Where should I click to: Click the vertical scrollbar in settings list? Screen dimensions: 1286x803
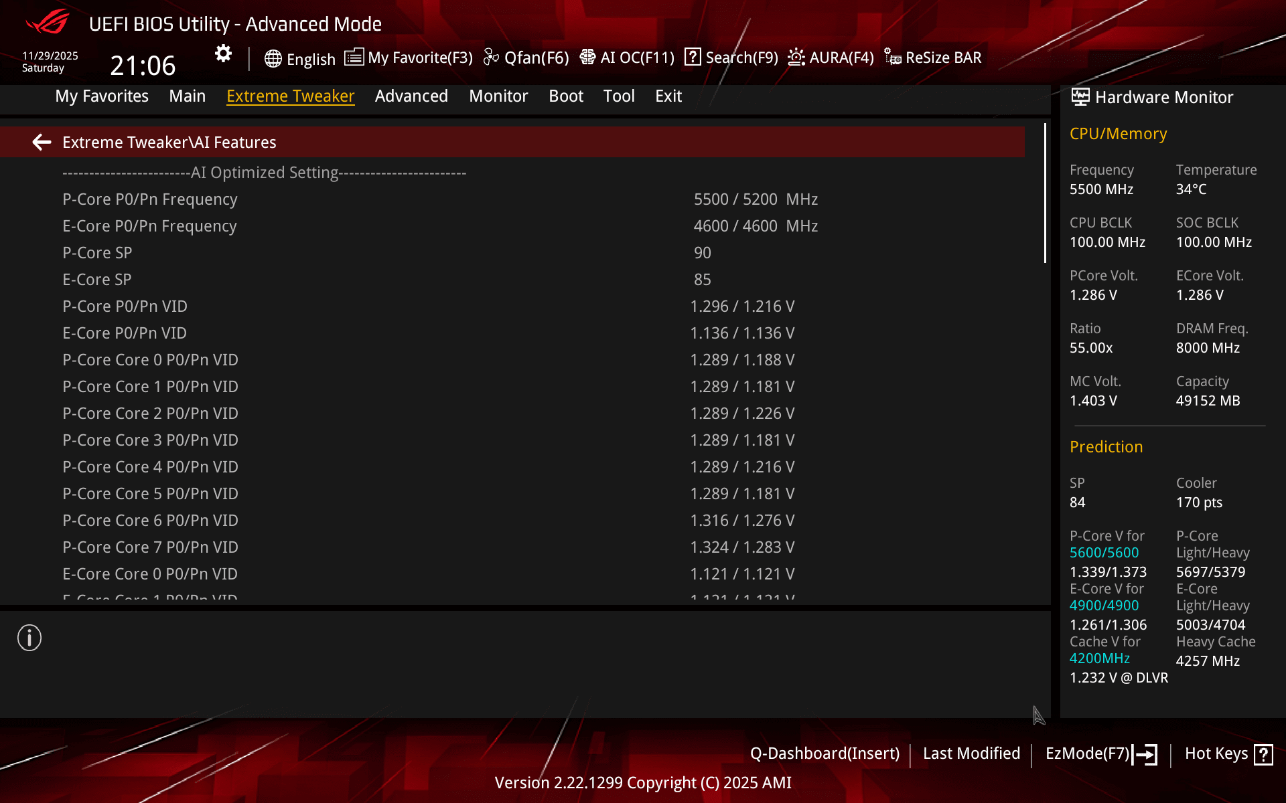(1045, 194)
